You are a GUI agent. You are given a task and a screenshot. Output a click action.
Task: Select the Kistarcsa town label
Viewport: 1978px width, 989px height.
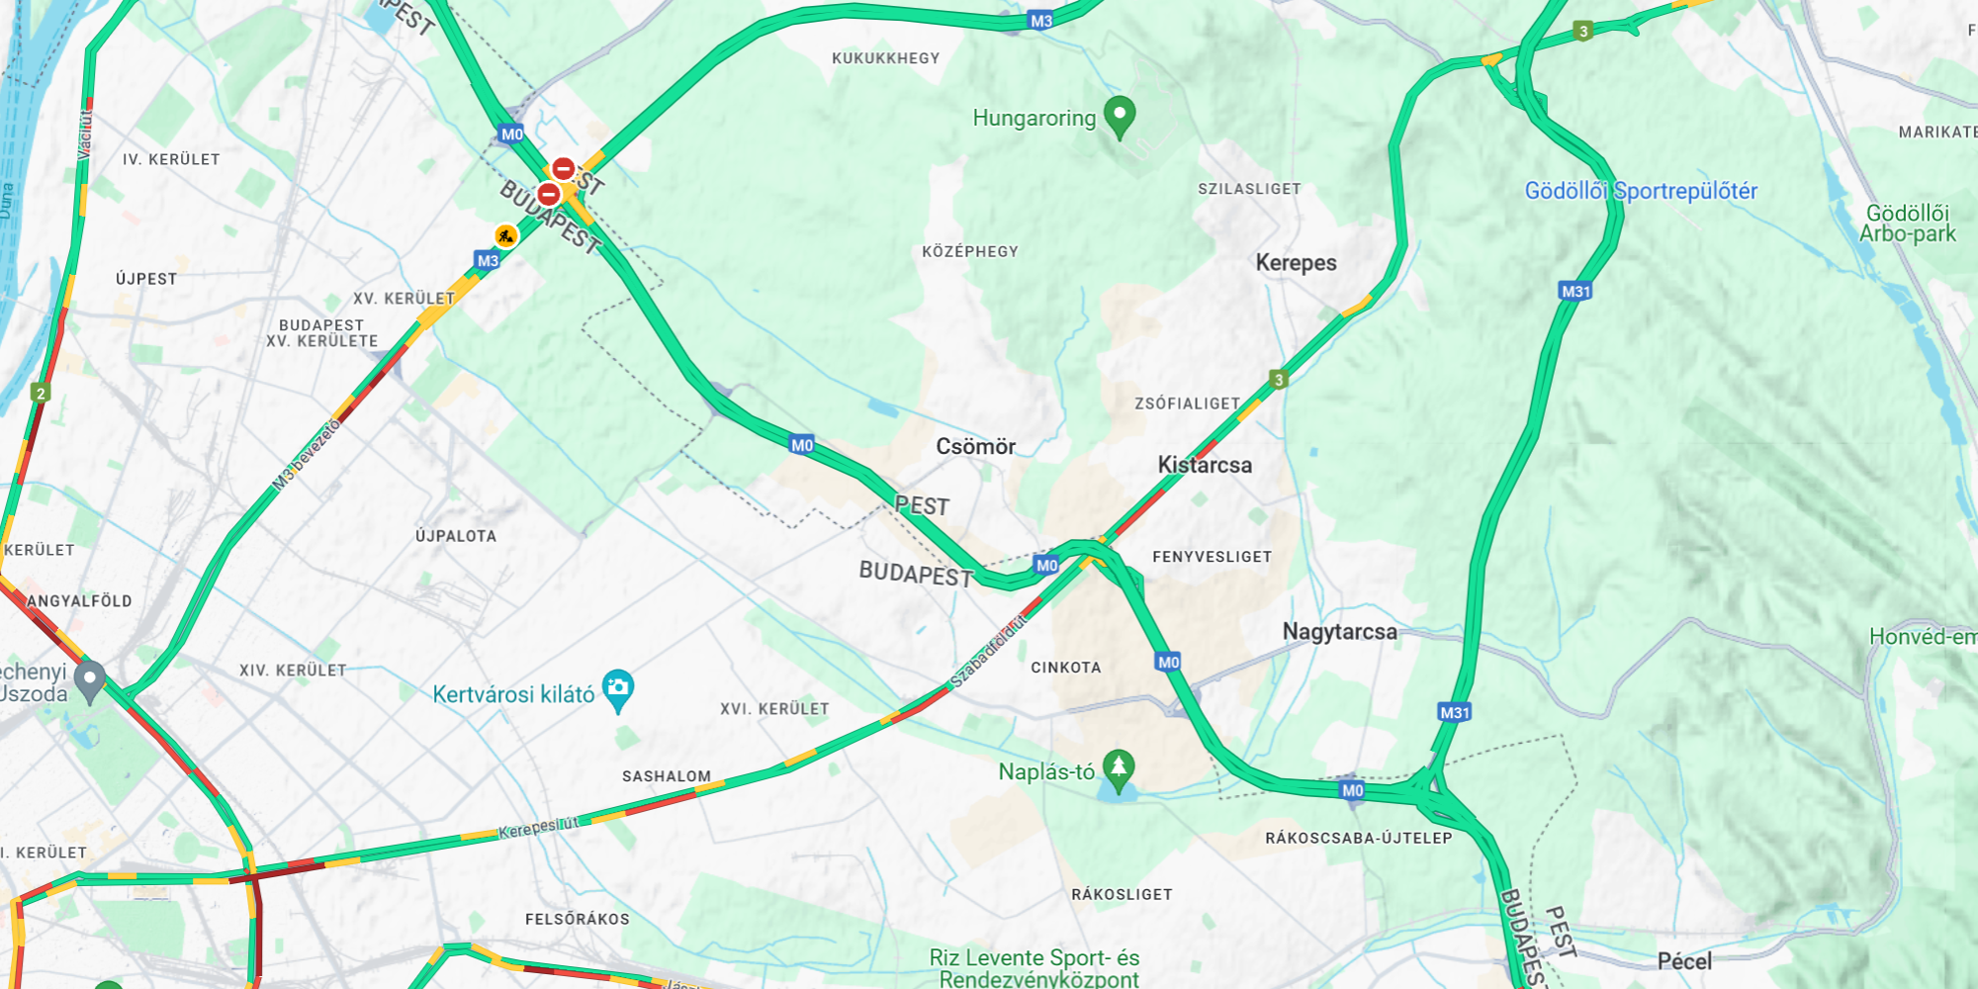point(1205,465)
